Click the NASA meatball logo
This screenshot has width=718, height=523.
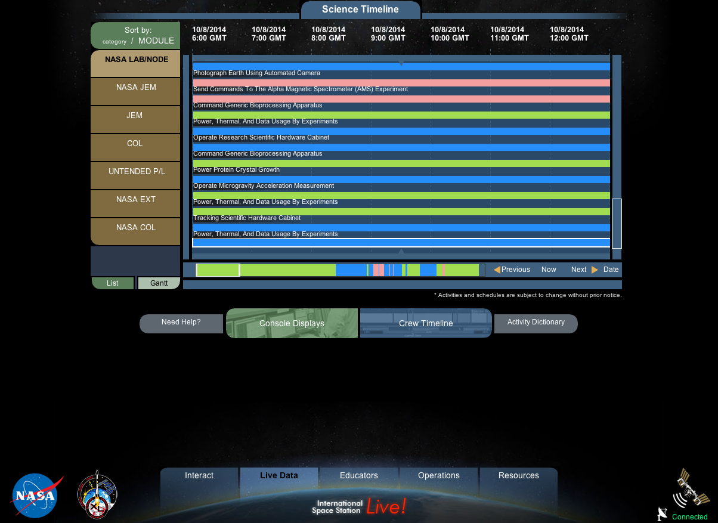pyautogui.click(x=36, y=494)
